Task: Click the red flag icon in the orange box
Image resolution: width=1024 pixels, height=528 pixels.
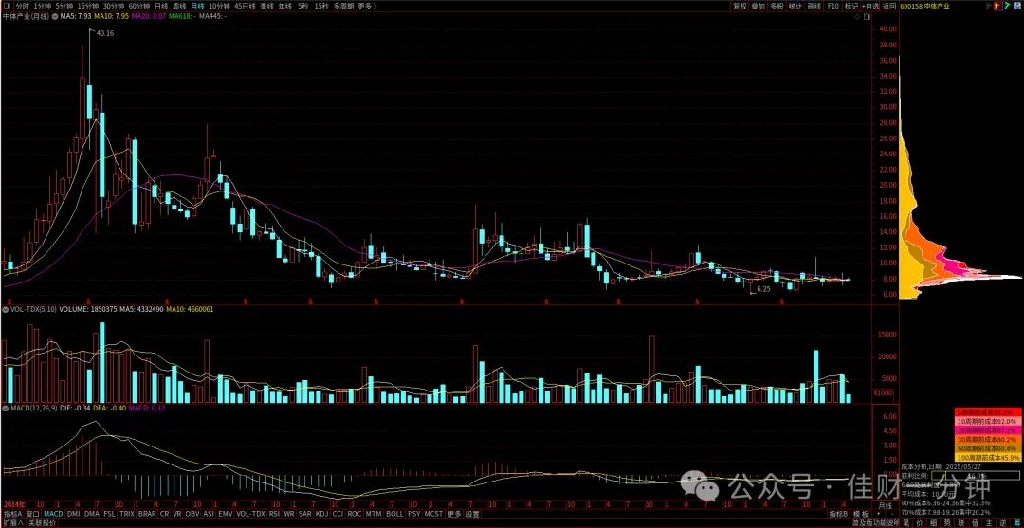Action: tap(997, 6)
